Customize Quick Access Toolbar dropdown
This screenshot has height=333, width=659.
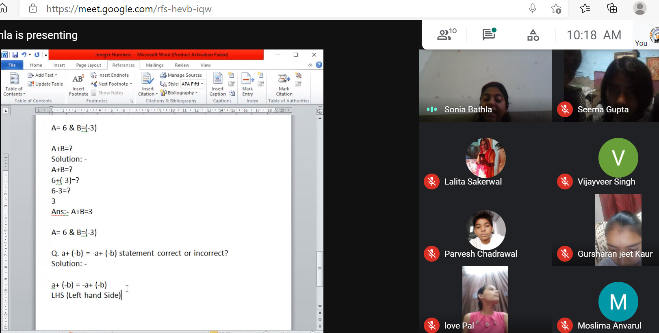[46, 55]
